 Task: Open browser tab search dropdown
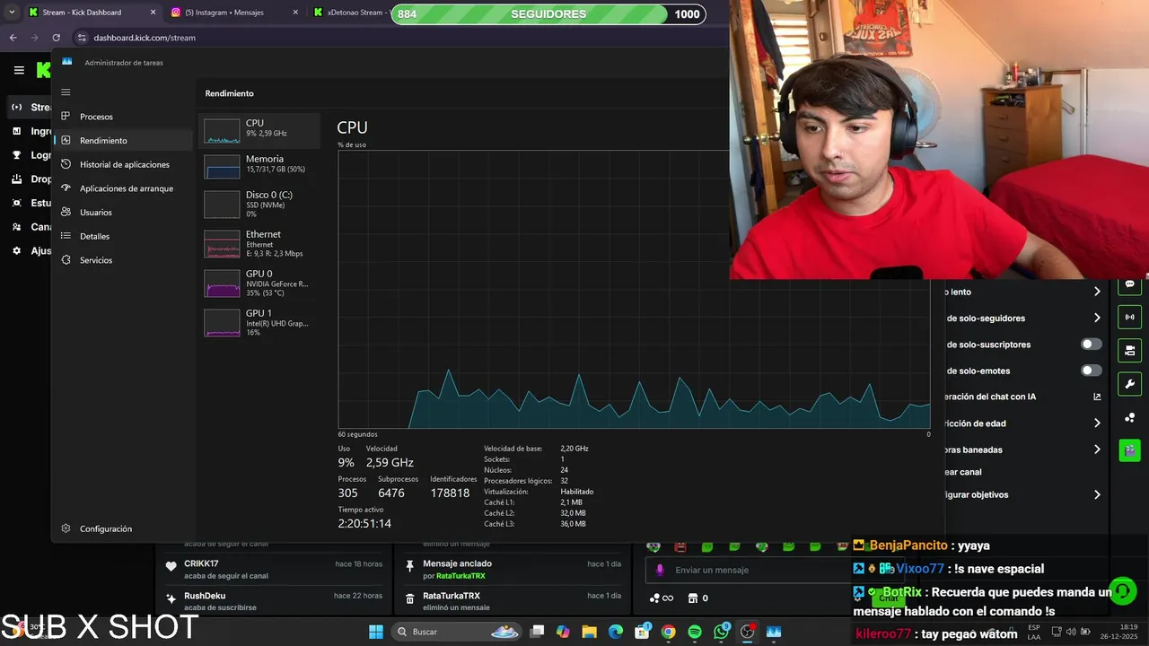[12, 13]
